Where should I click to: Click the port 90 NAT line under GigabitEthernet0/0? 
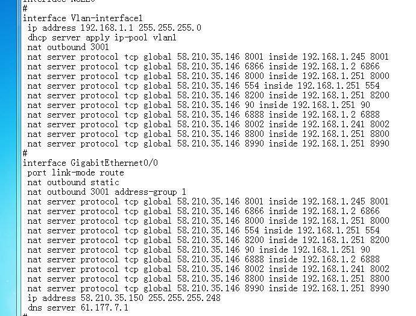click(x=198, y=250)
